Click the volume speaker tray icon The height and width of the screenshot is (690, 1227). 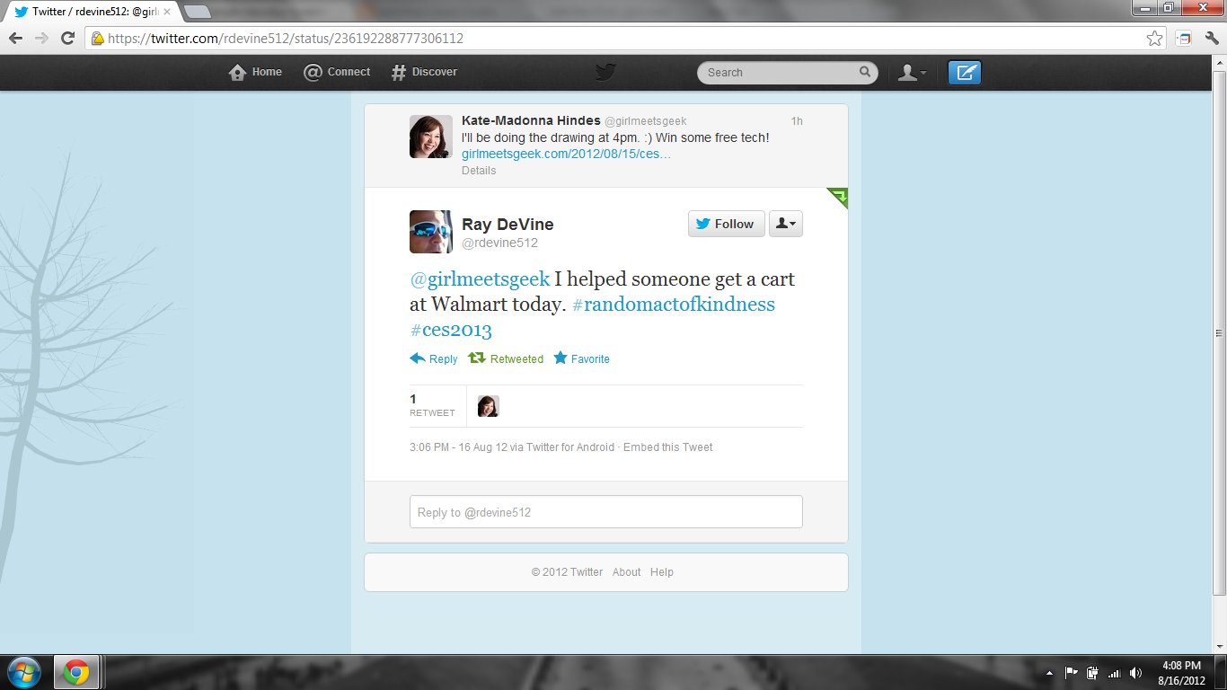(1136, 672)
